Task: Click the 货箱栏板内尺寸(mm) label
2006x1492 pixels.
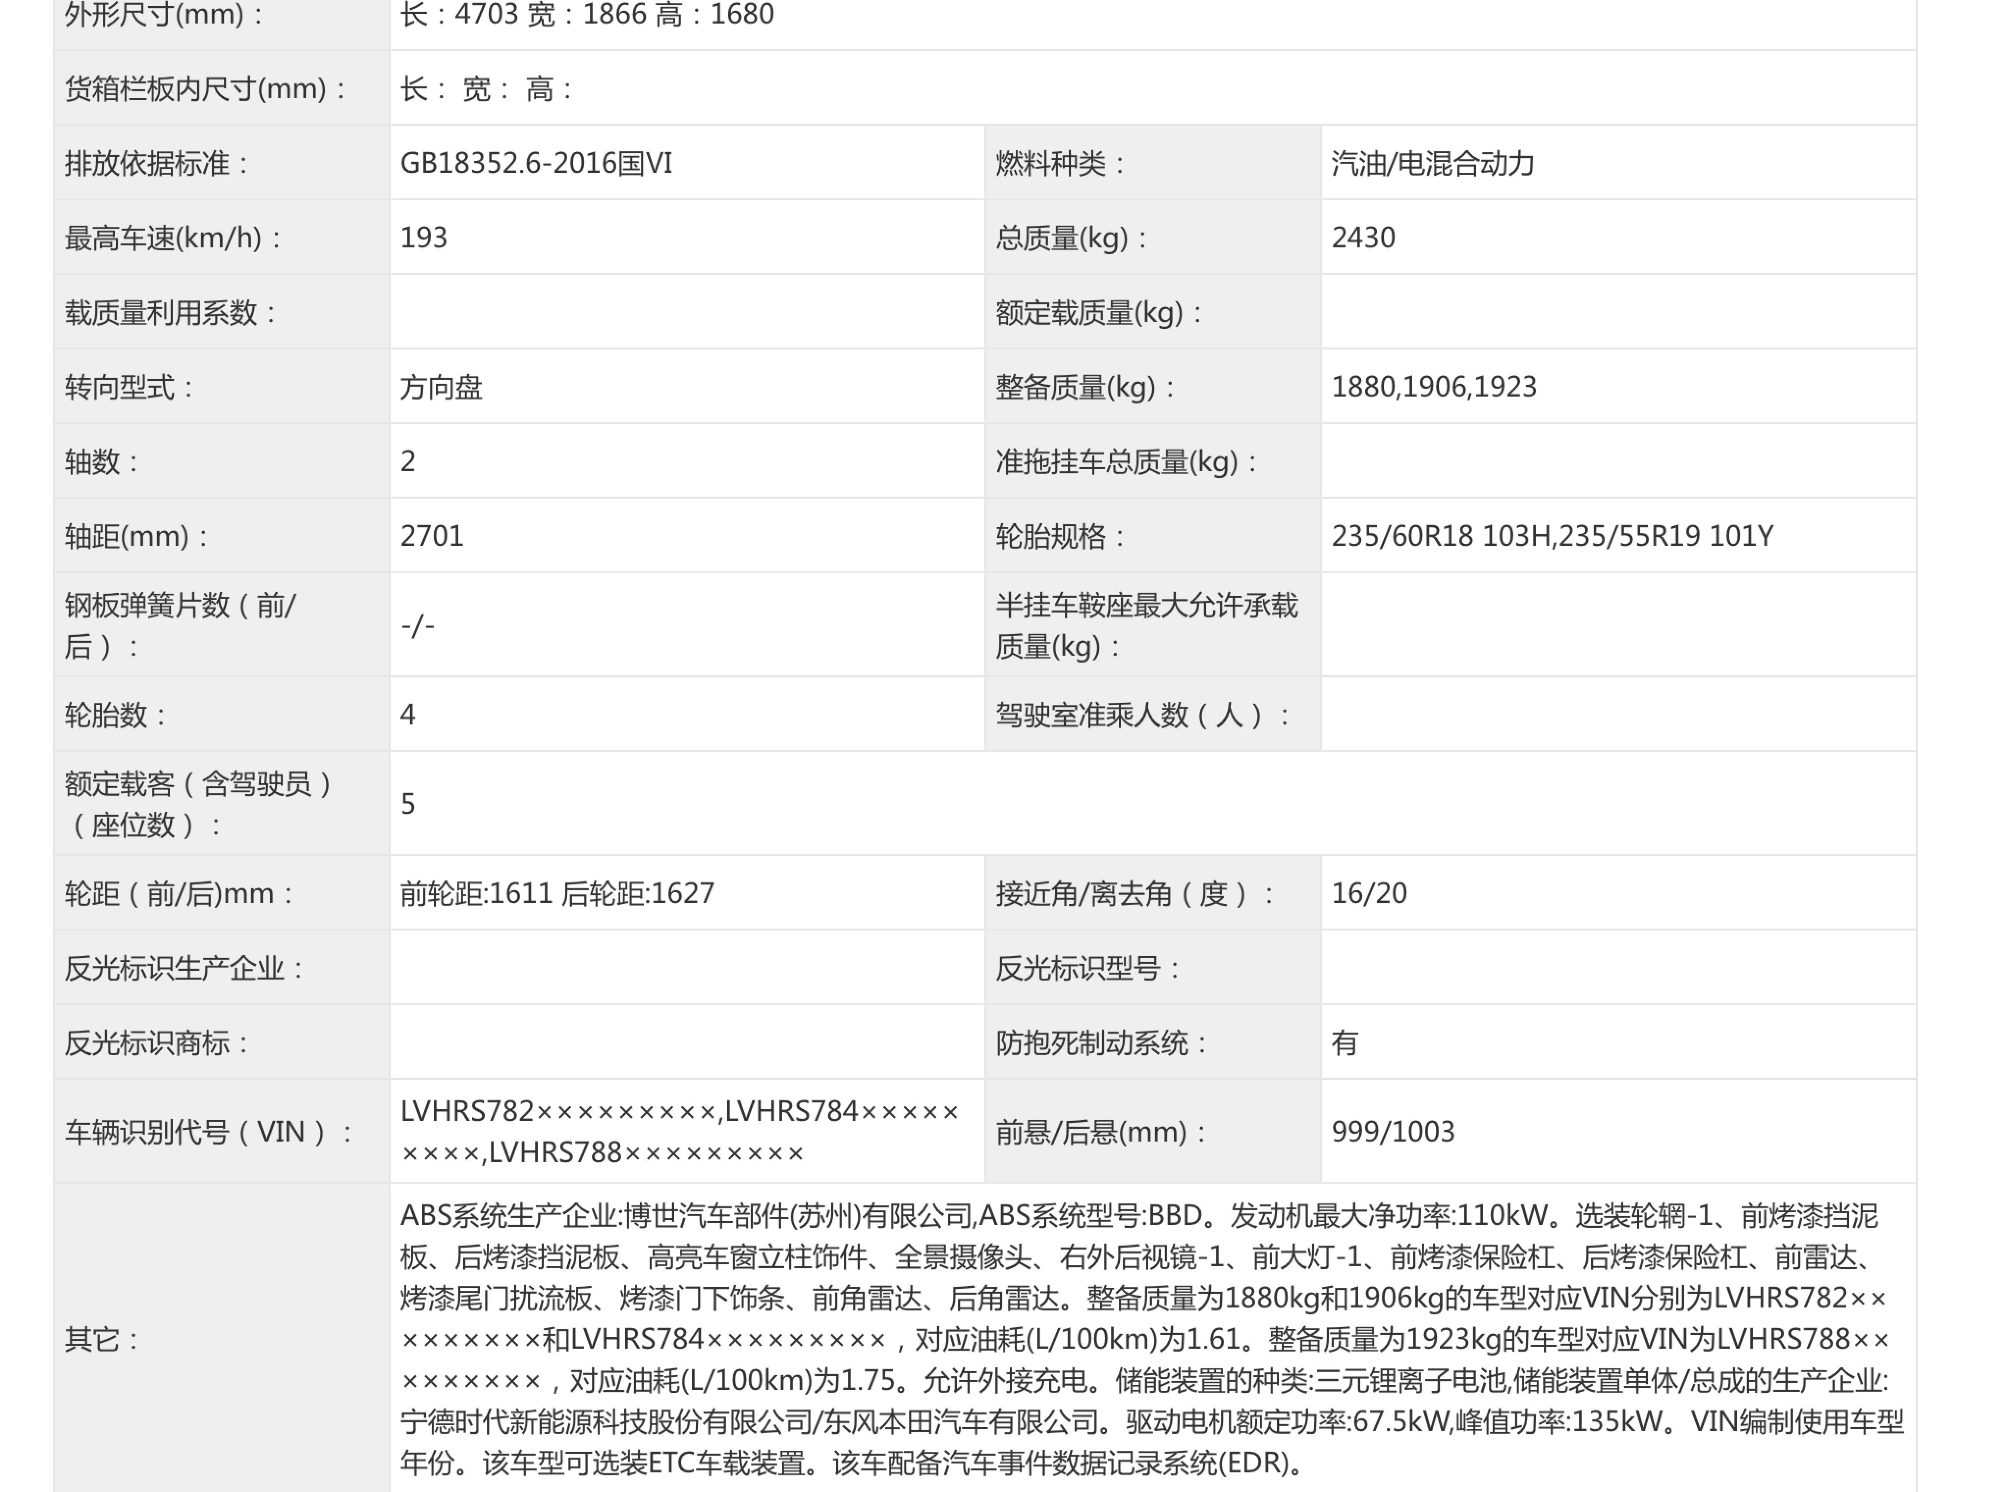Action: (205, 88)
